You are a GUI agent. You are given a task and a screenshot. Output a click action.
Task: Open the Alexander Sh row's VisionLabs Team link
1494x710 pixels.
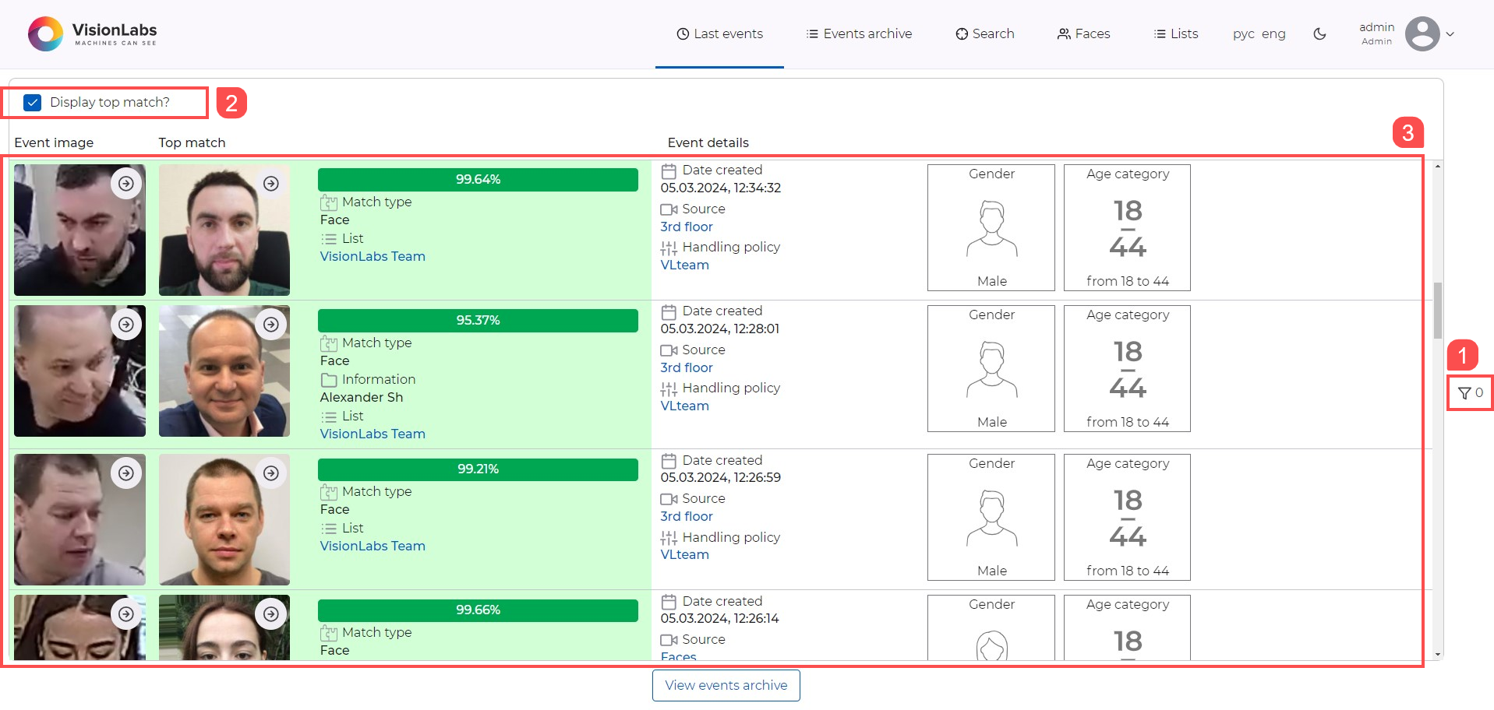tap(373, 434)
